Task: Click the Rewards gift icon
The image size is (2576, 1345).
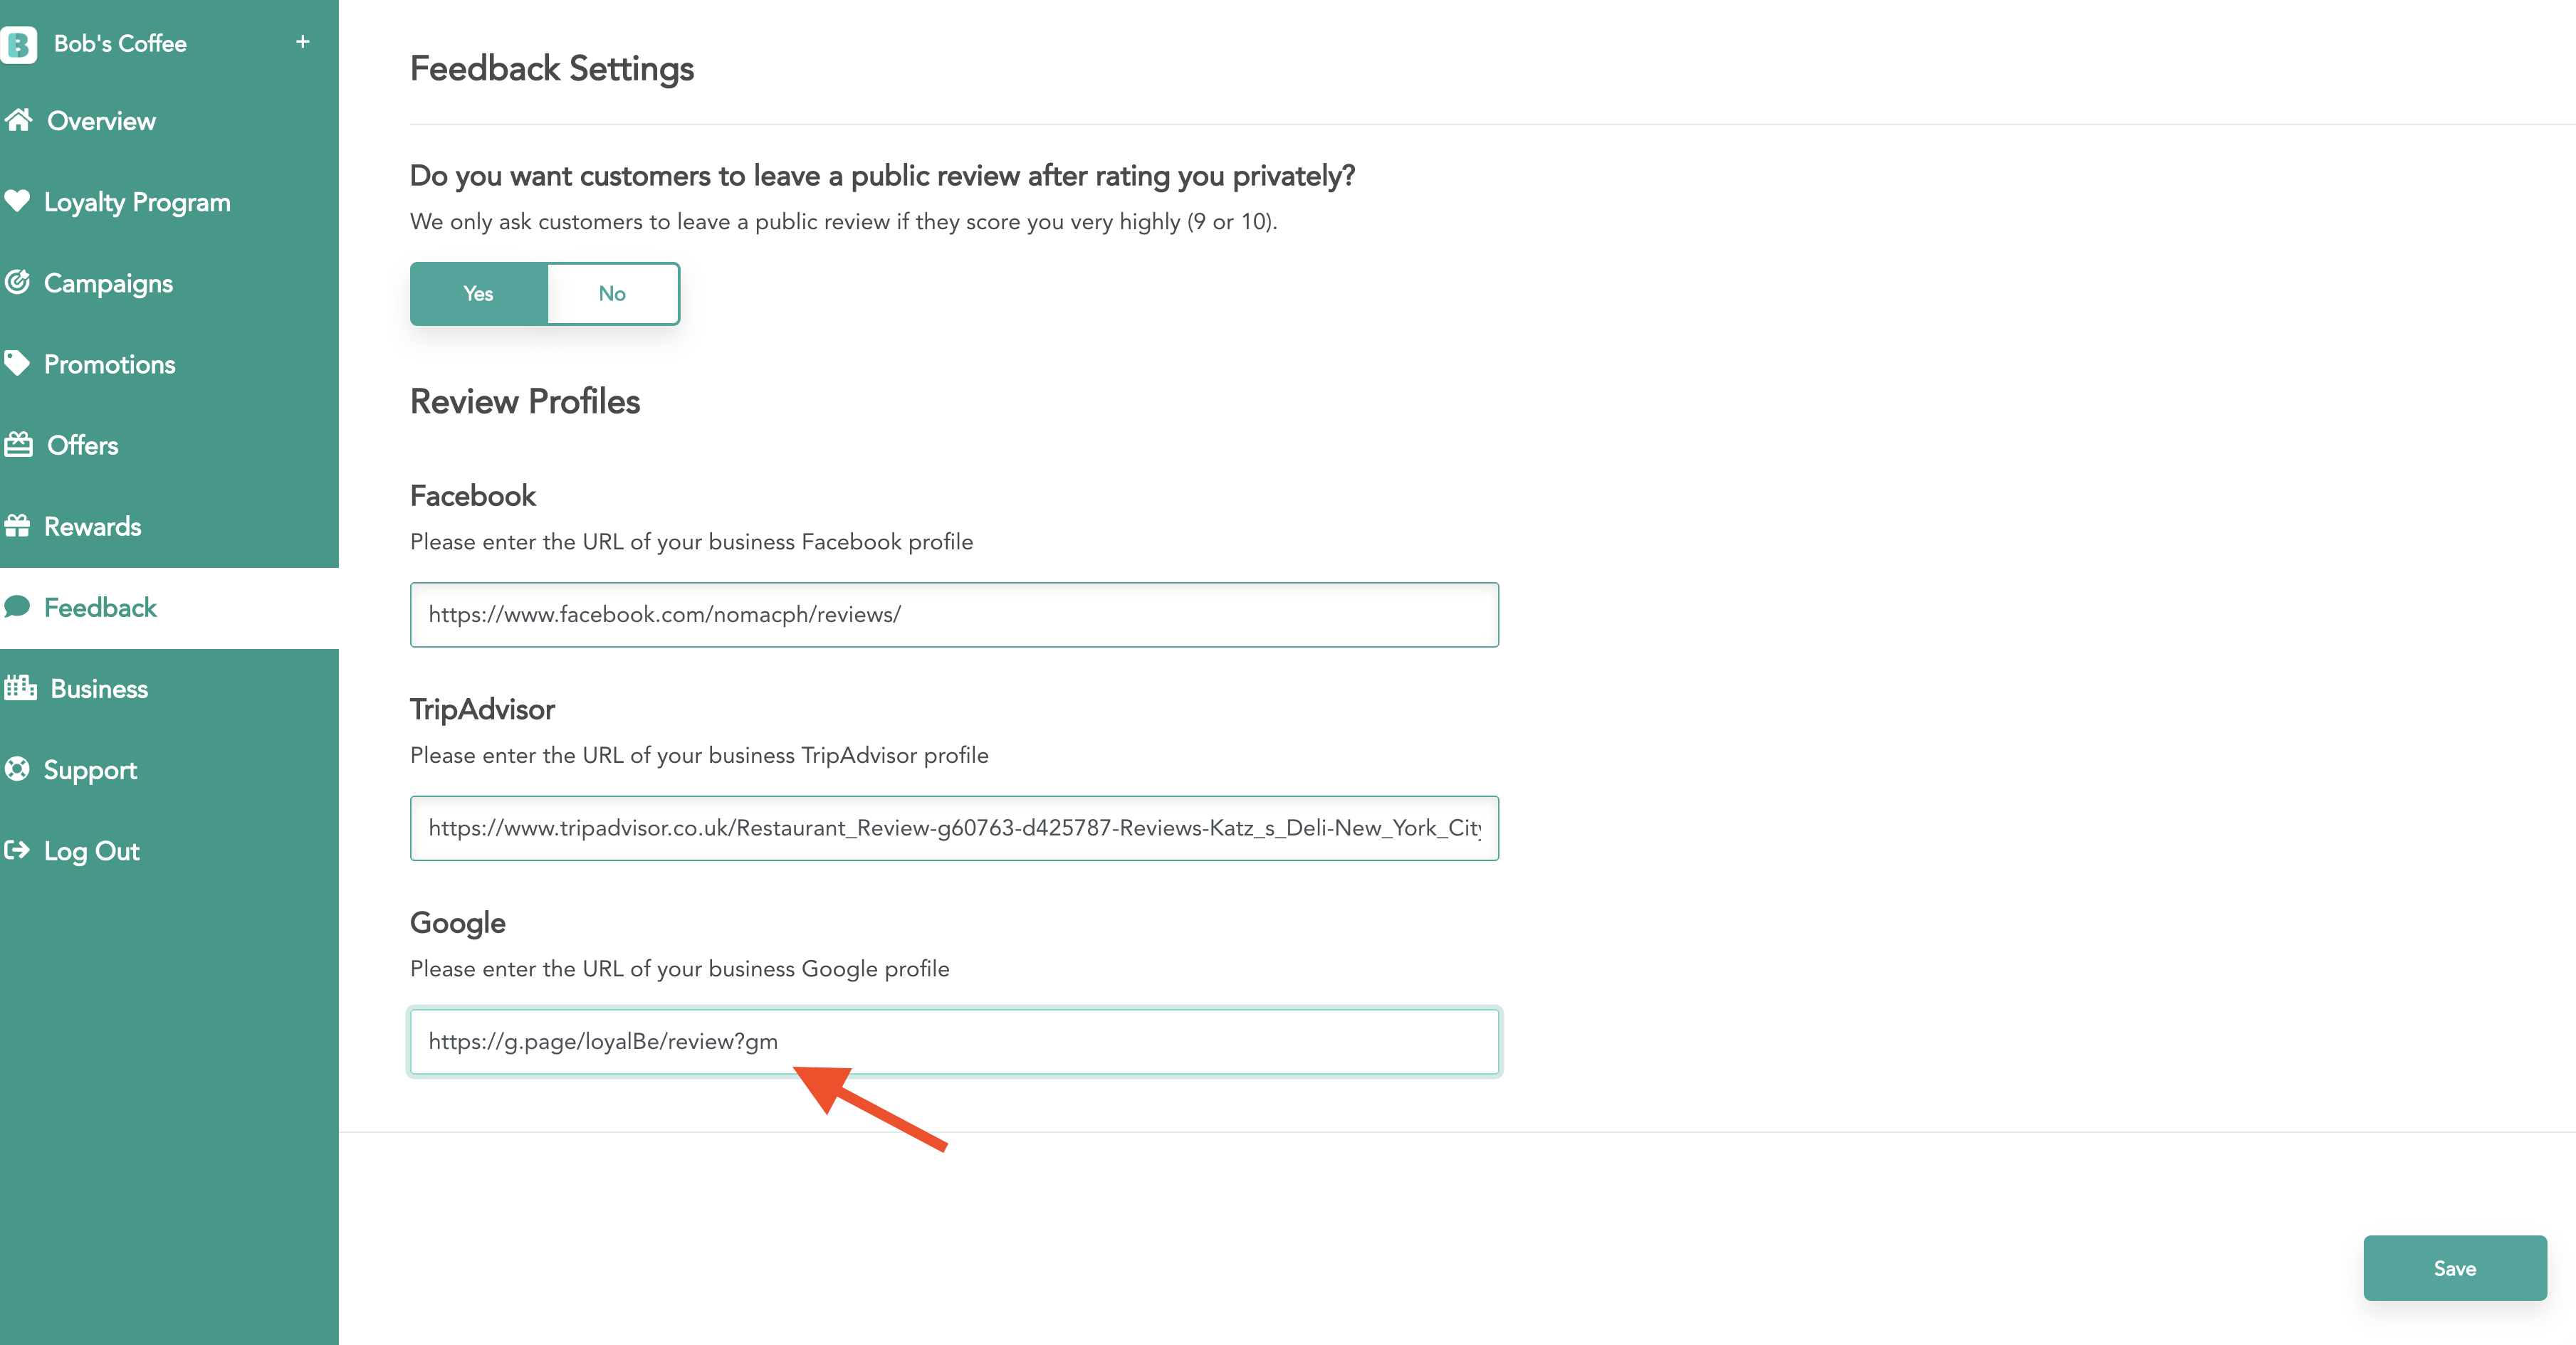Action: [x=17, y=527]
